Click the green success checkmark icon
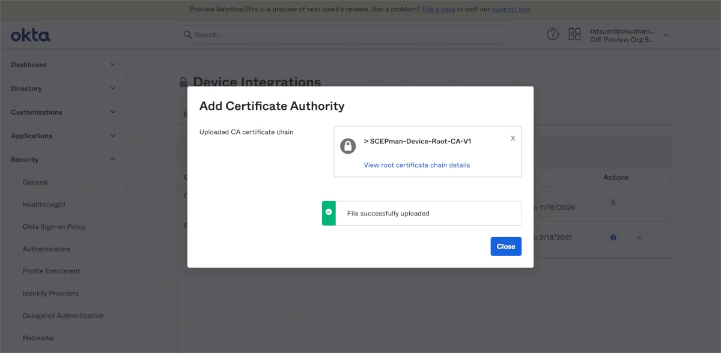Image resolution: width=721 pixels, height=353 pixels. click(x=329, y=213)
